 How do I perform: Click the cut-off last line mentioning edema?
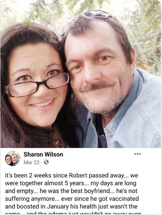pyautogui.click(x=73, y=213)
